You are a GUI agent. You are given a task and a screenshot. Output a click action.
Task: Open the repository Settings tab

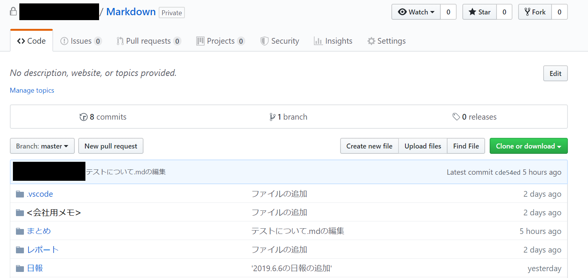pos(386,41)
